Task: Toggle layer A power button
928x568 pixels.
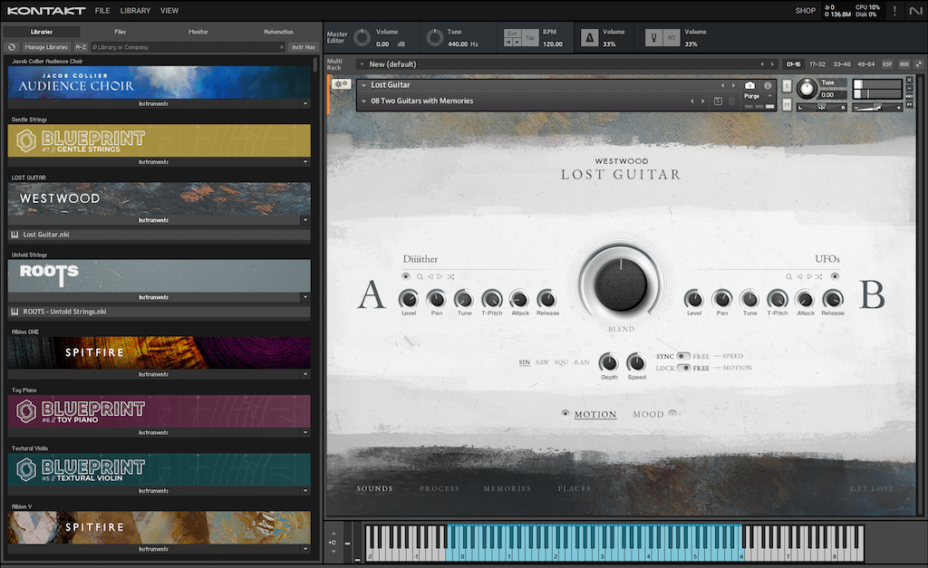Action: click(x=405, y=276)
